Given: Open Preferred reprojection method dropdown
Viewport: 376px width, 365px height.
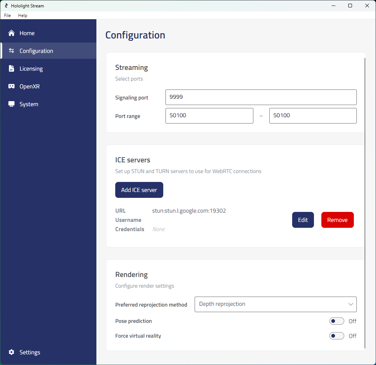Looking at the screenshot, I should [276, 304].
